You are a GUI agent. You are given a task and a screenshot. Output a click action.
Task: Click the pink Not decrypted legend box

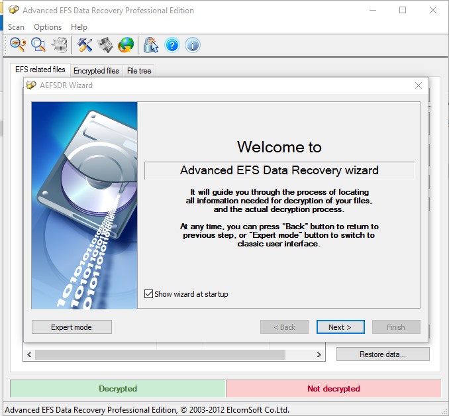tap(334, 388)
